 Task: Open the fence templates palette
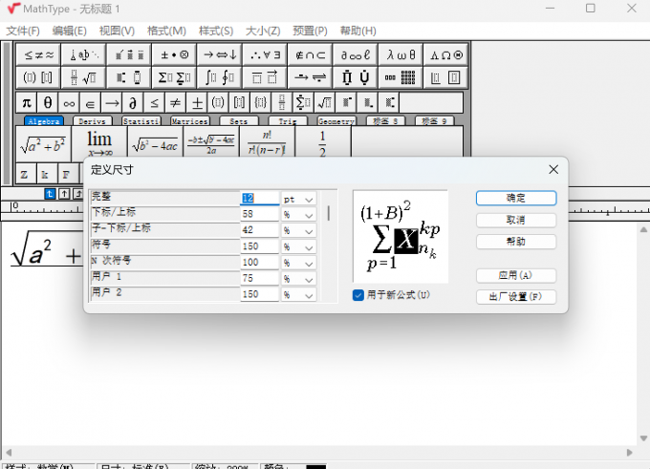(x=38, y=77)
